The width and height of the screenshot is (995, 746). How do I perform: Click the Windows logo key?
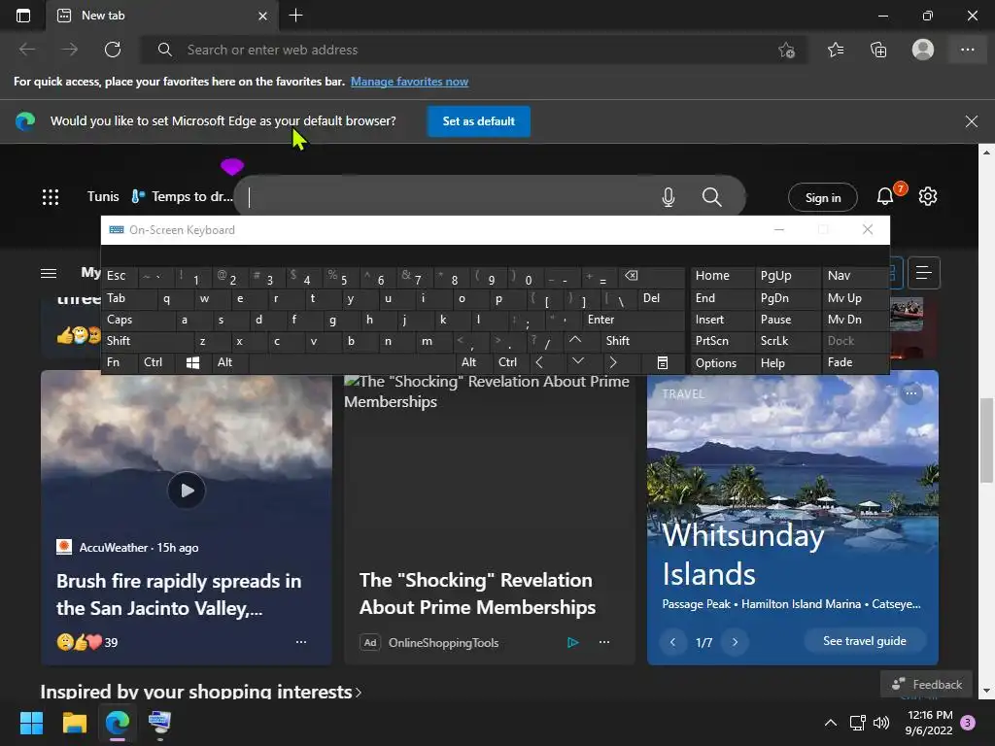(x=193, y=362)
